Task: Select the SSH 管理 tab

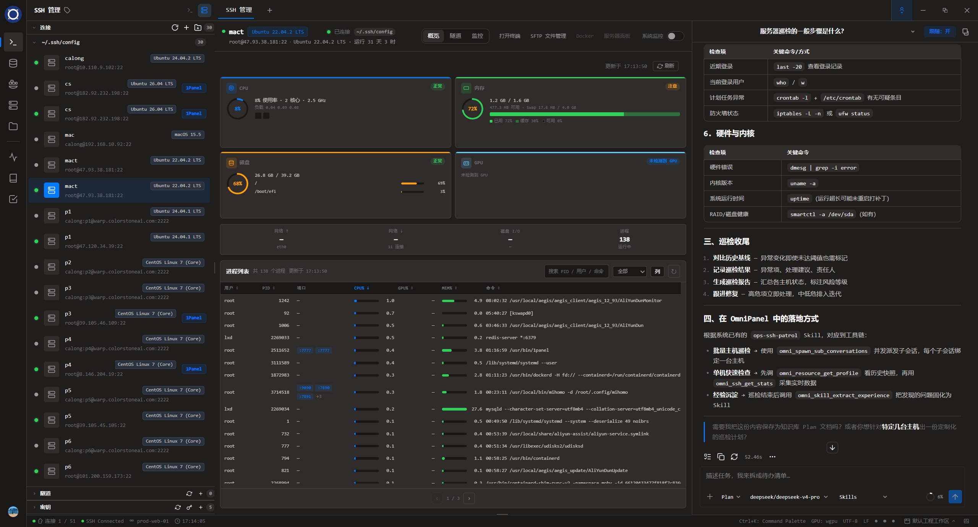Action: (x=239, y=10)
